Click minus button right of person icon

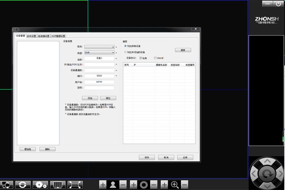click(123, 185)
